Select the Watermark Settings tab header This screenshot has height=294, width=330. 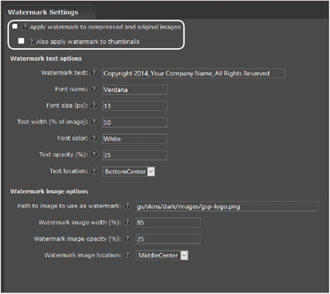click(x=43, y=12)
